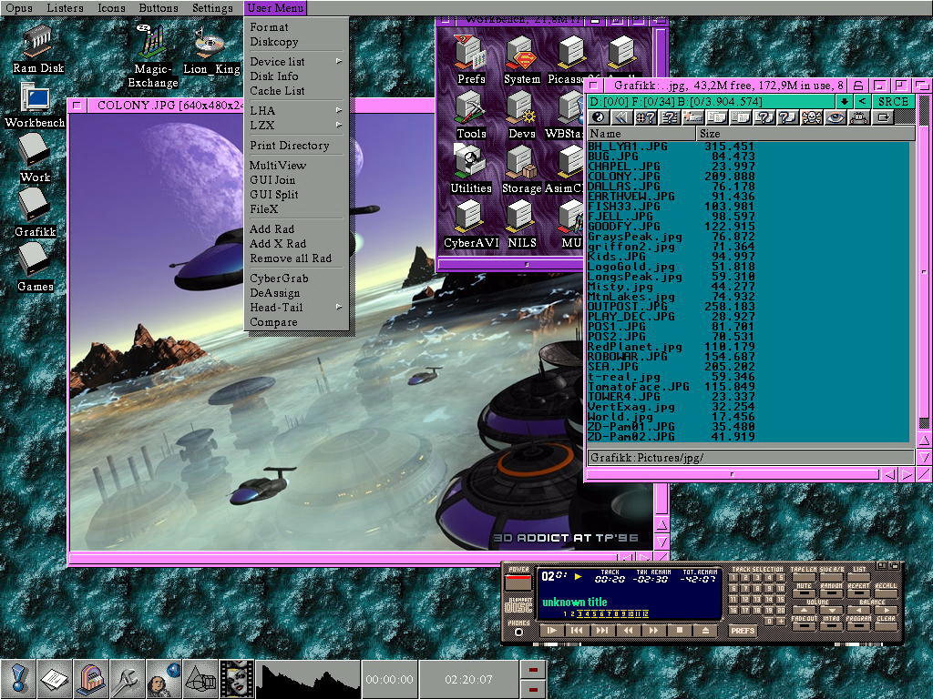Screen dimensions: 933x699
Task: Select the Magic-Exchange desktop icon
Action: click(x=152, y=56)
